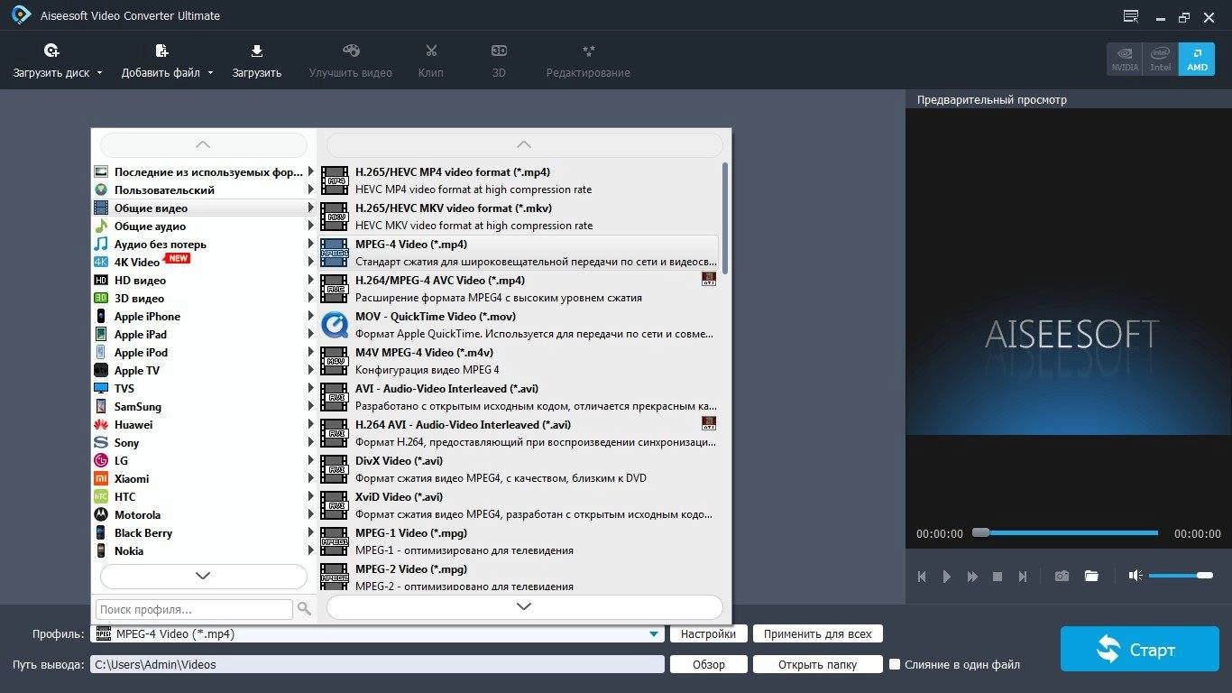Image resolution: width=1232 pixels, height=693 pixels.
Task: Select Аудио без потерь category
Action: coord(204,244)
